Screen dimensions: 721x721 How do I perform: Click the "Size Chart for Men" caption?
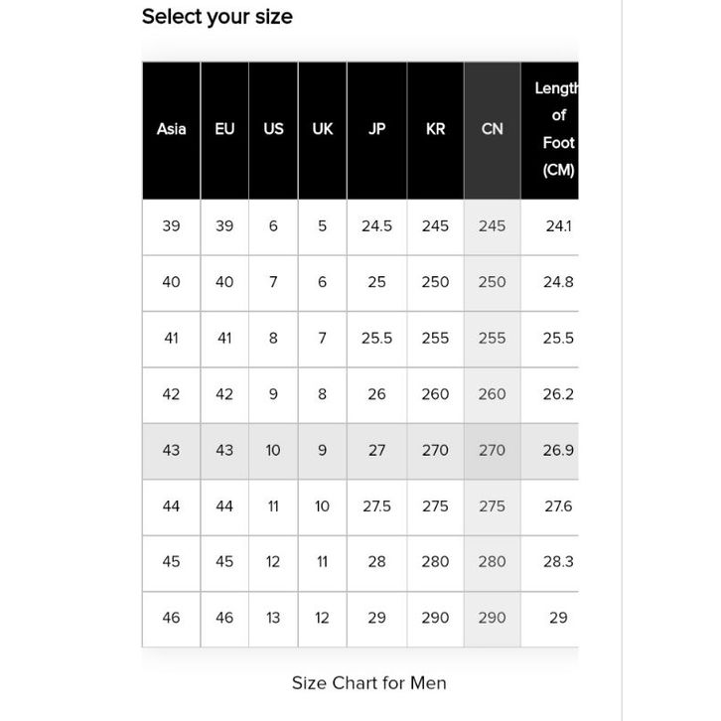[x=368, y=683]
